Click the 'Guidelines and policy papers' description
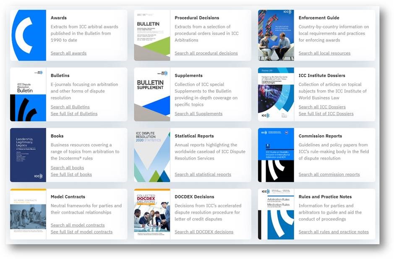Screen dimensions: 394x259 pos(334,152)
